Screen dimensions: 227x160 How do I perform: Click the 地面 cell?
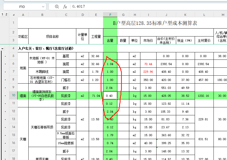(23, 68)
